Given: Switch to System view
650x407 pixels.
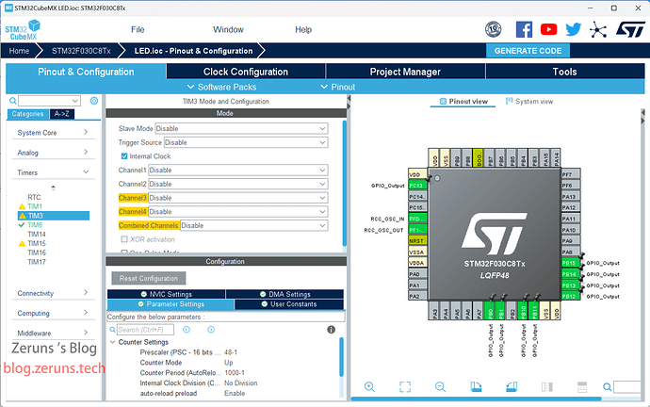Looking at the screenshot, I should pyautogui.click(x=529, y=101).
